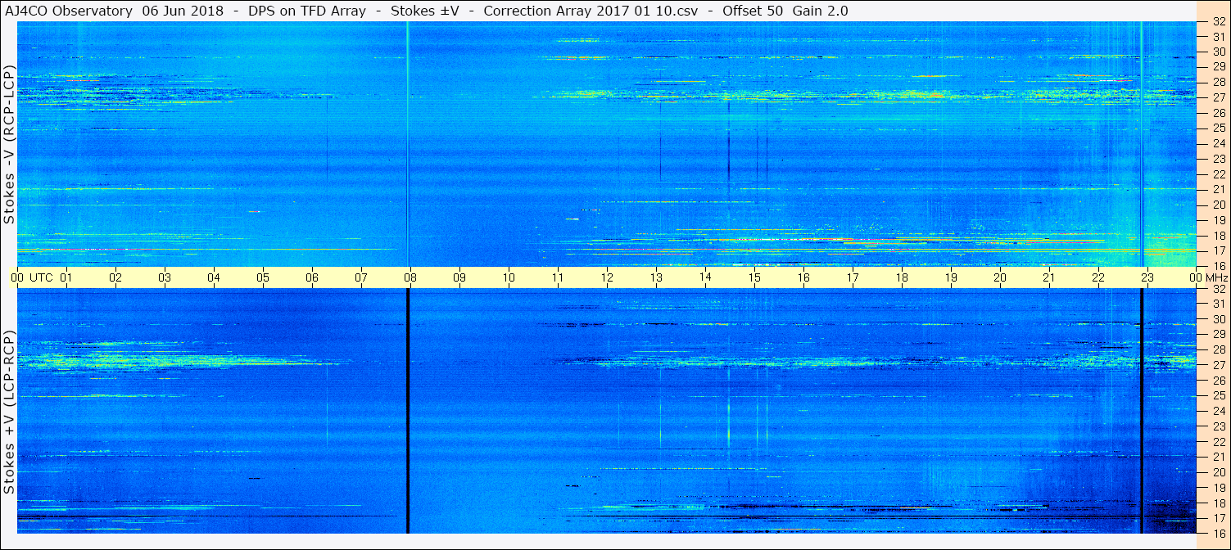Select the 03 hour mark on the time axis
The image size is (1231, 550).
coord(165,277)
